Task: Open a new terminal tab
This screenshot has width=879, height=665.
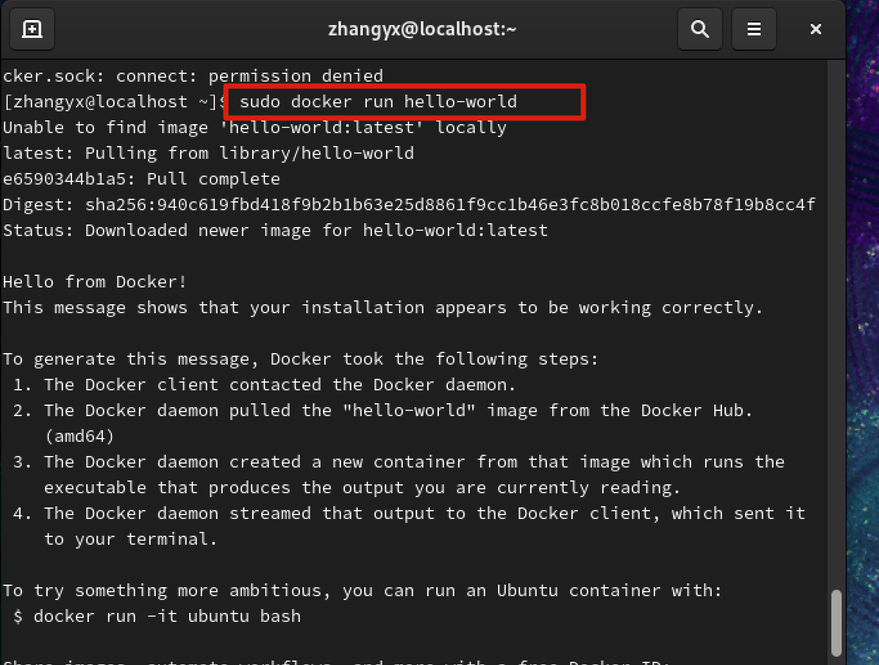Action: point(32,29)
